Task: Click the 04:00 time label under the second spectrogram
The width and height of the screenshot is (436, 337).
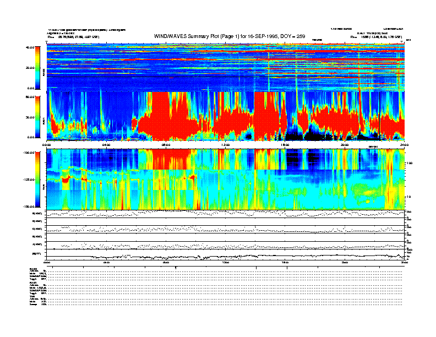Action: 106,145
